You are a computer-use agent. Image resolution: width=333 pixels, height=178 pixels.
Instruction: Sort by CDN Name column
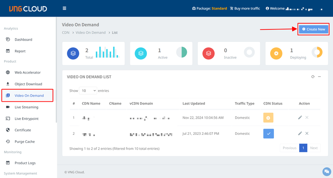tap(91, 103)
